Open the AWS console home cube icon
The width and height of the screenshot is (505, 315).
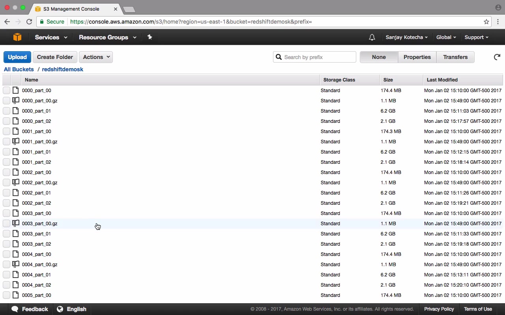(x=17, y=37)
